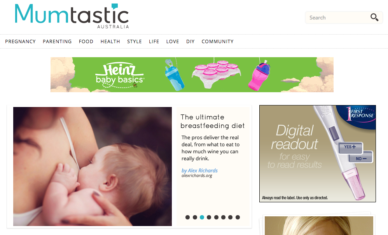Open the Health section
The width and height of the screenshot is (388, 235).
110,42
